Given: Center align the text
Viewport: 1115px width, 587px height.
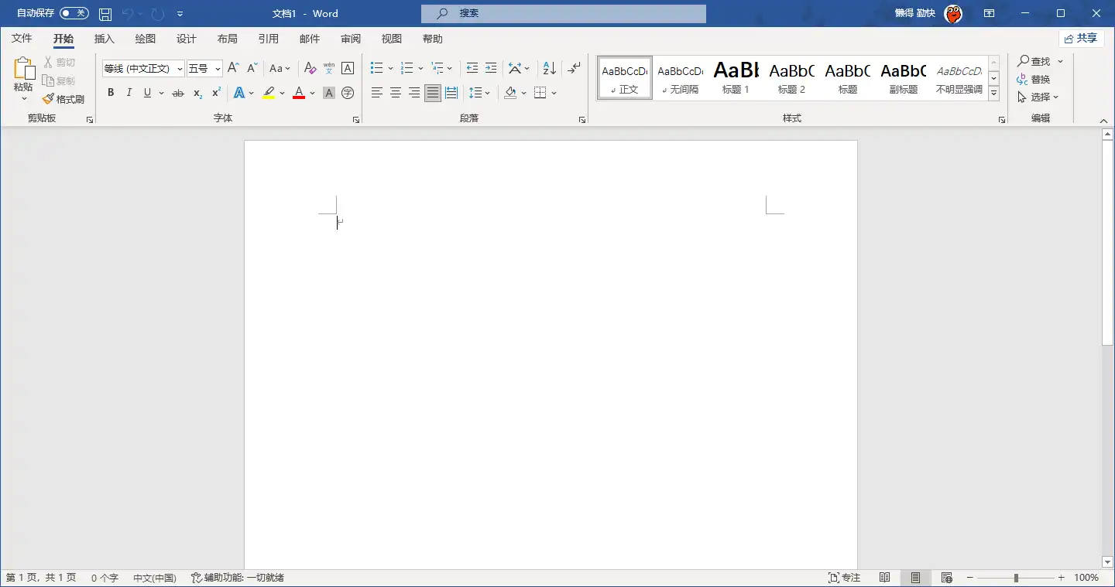Looking at the screenshot, I should (x=396, y=93).
